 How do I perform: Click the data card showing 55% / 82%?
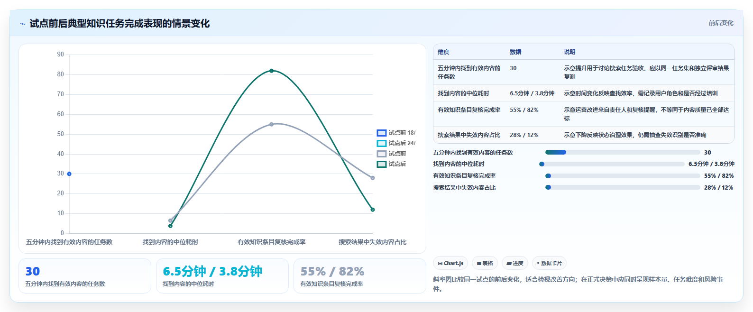pos(360,276)
